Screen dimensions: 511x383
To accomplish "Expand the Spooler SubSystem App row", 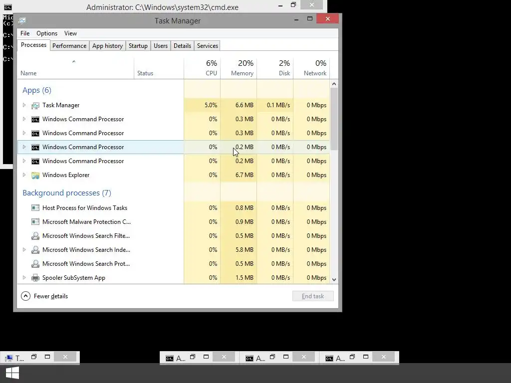I will [24, 278].
